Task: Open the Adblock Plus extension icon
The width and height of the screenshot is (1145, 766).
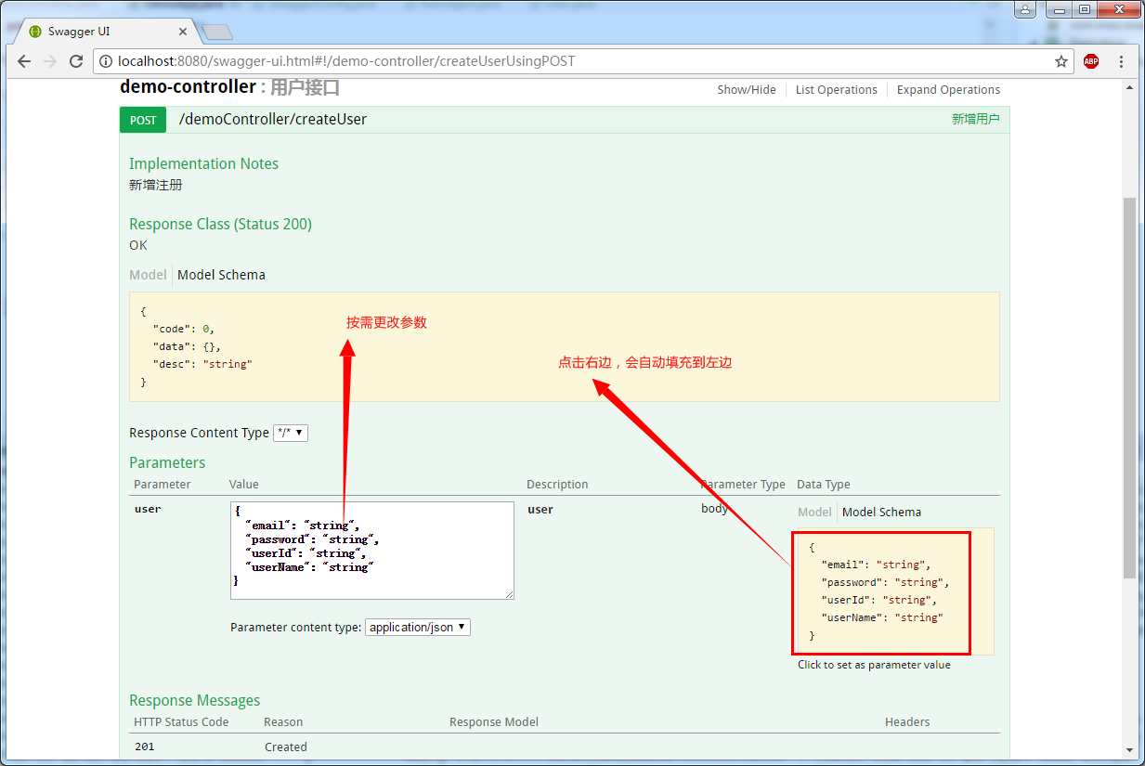Action: 1091,61
